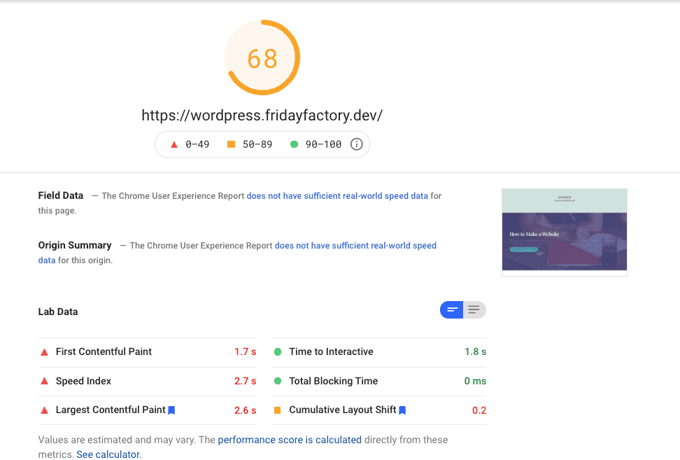The height and width of the screenshot is (460, 680).
Task: Click the 'Total Blocking Time' metric label
Action: [x=333, y=381]
